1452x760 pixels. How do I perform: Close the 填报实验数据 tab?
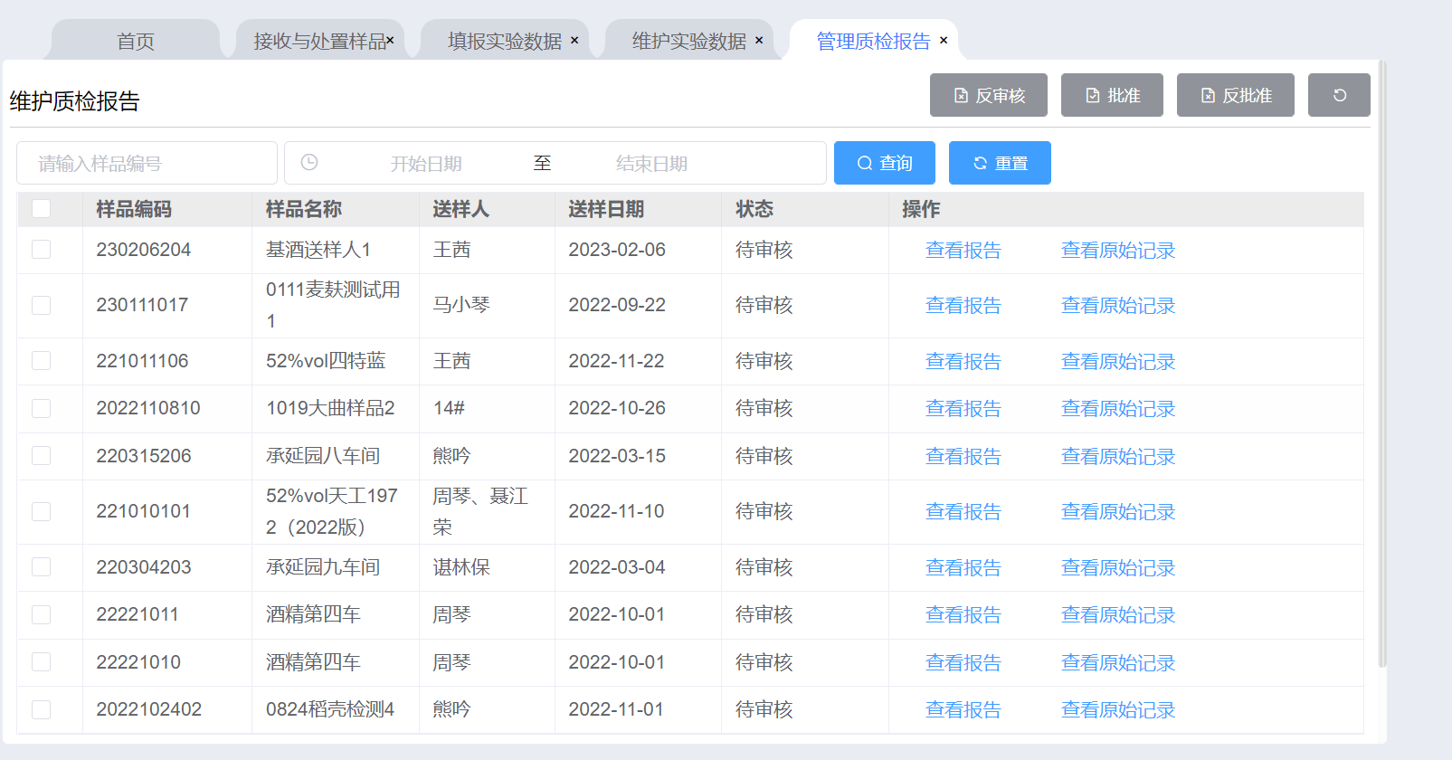click(x=574, y=40)
